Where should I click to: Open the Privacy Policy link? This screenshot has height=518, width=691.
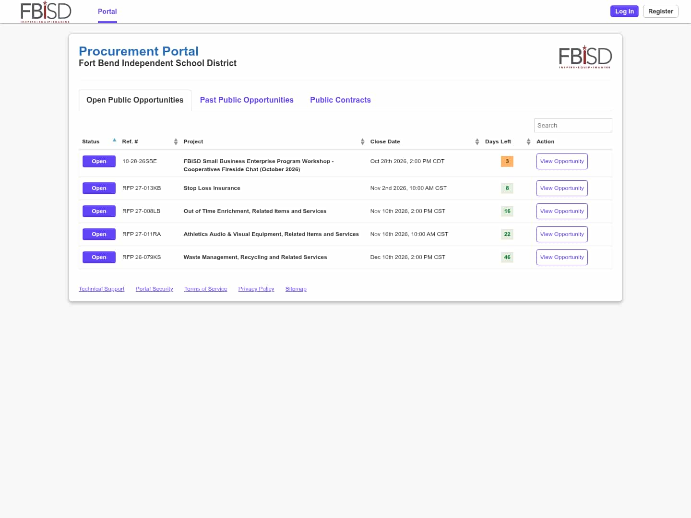tap(256, 289)
